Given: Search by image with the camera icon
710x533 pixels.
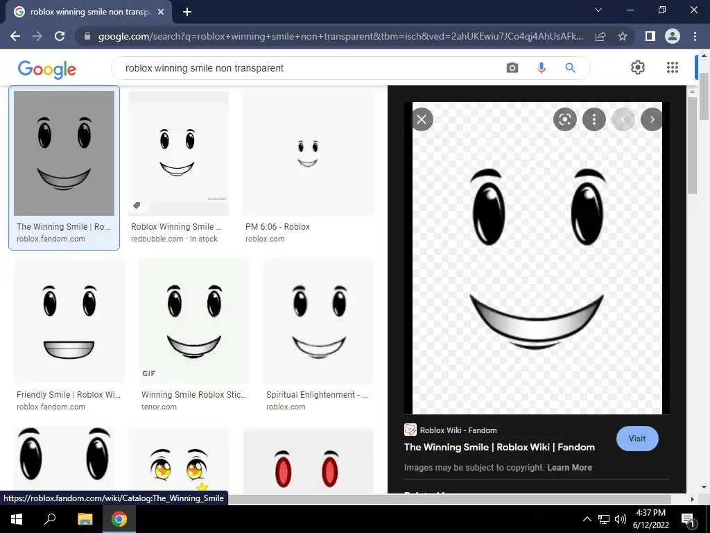Looking at the screenshot, I should point(512,68).
